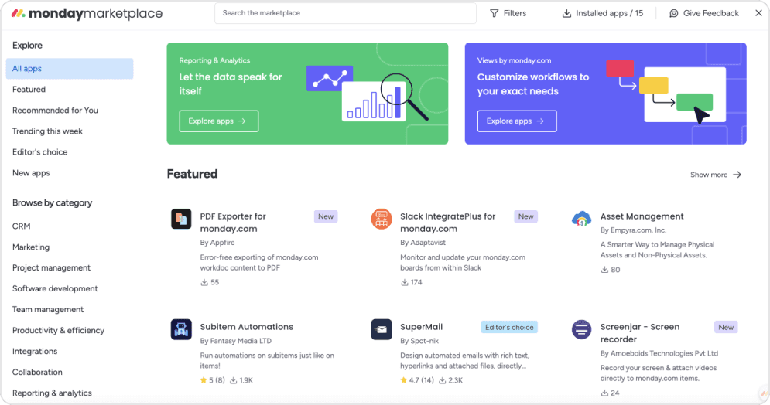This screenshot has width=770, height=405.
Task: Browse the Team management category
Action: pyautogui.click(x=48, y=309)
